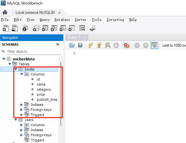Expand the books Indexes node
This screenshot has width=186, height=143.
click(21, 105)
